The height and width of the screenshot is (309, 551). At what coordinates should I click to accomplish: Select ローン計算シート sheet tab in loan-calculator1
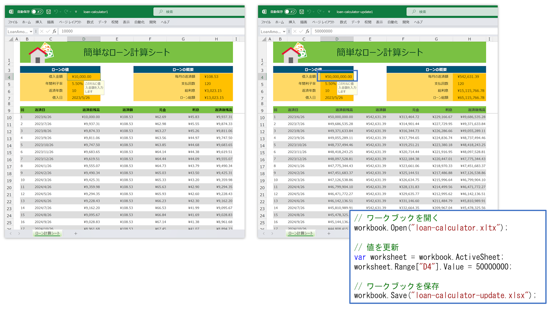48,234
